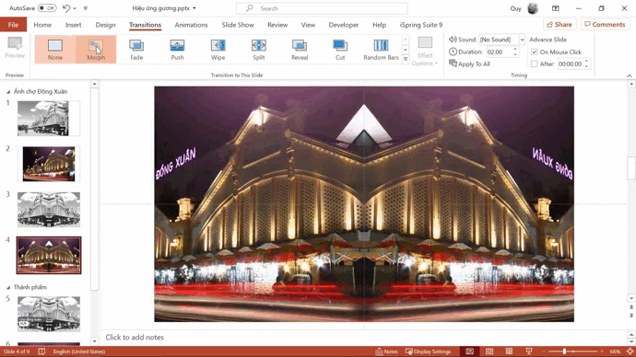This screenshot has height=357, width=636.
Task: Switch to the View tab
Action: point(308,25)
